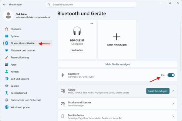Click the webmaster@dirks-computerecke.de email

tap(33, 17)
